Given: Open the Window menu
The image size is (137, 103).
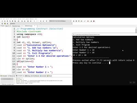Looking at the screenshot, I should [32, 19].
